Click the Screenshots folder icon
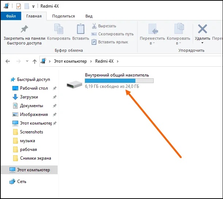 (15, 132)
